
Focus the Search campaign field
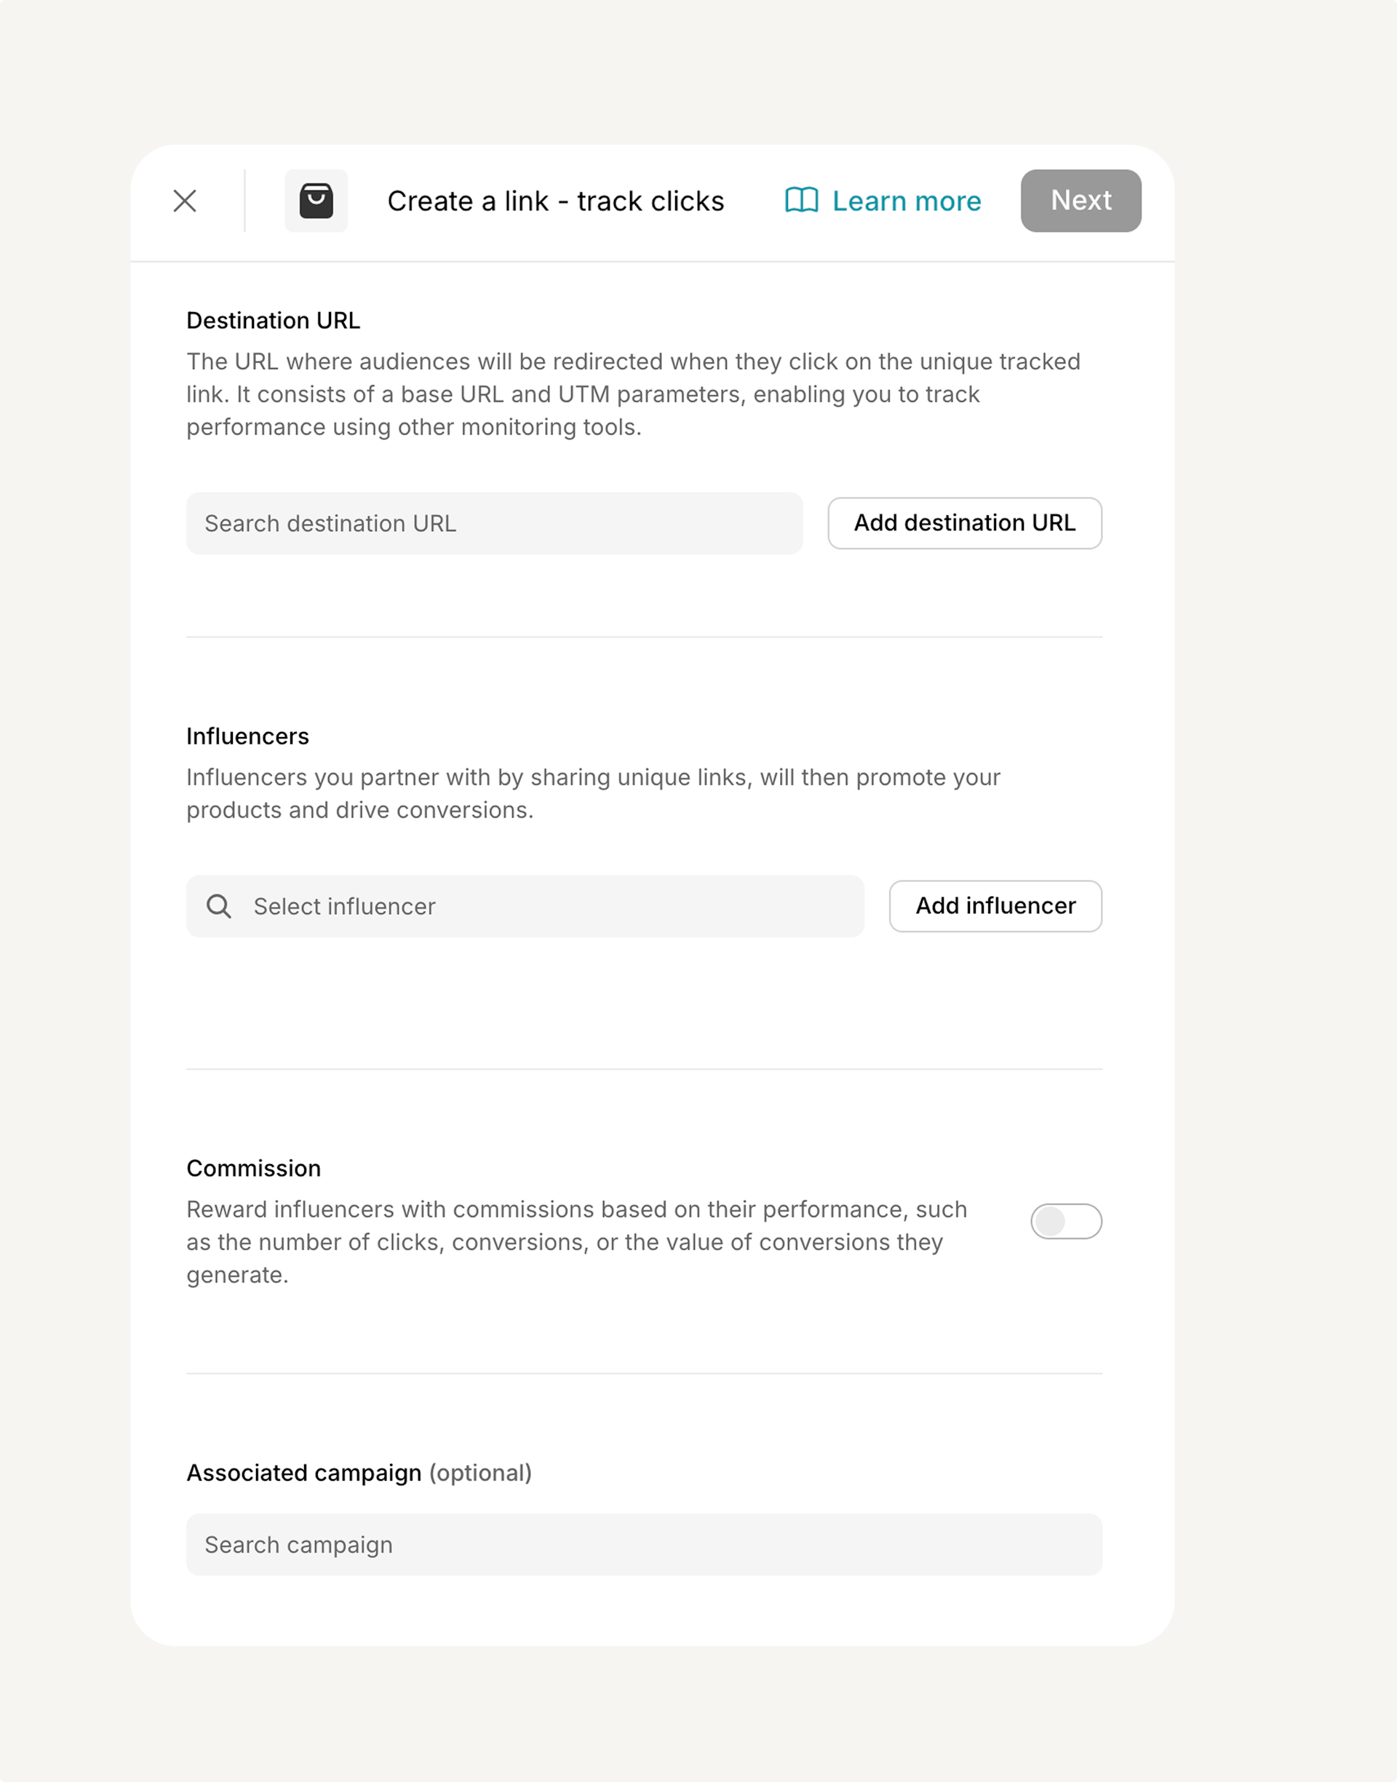click(x=644, y=1545)
